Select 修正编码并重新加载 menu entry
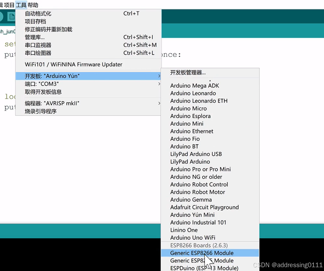This screenshot has width=324, height=271. (88, 30)
